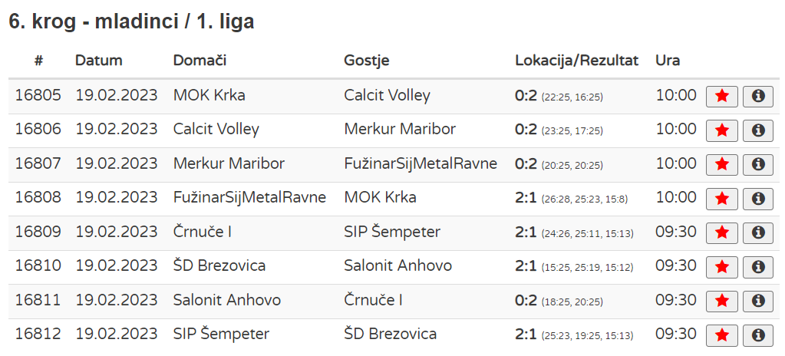Show info for match 16811

click(x=758, y=301)
